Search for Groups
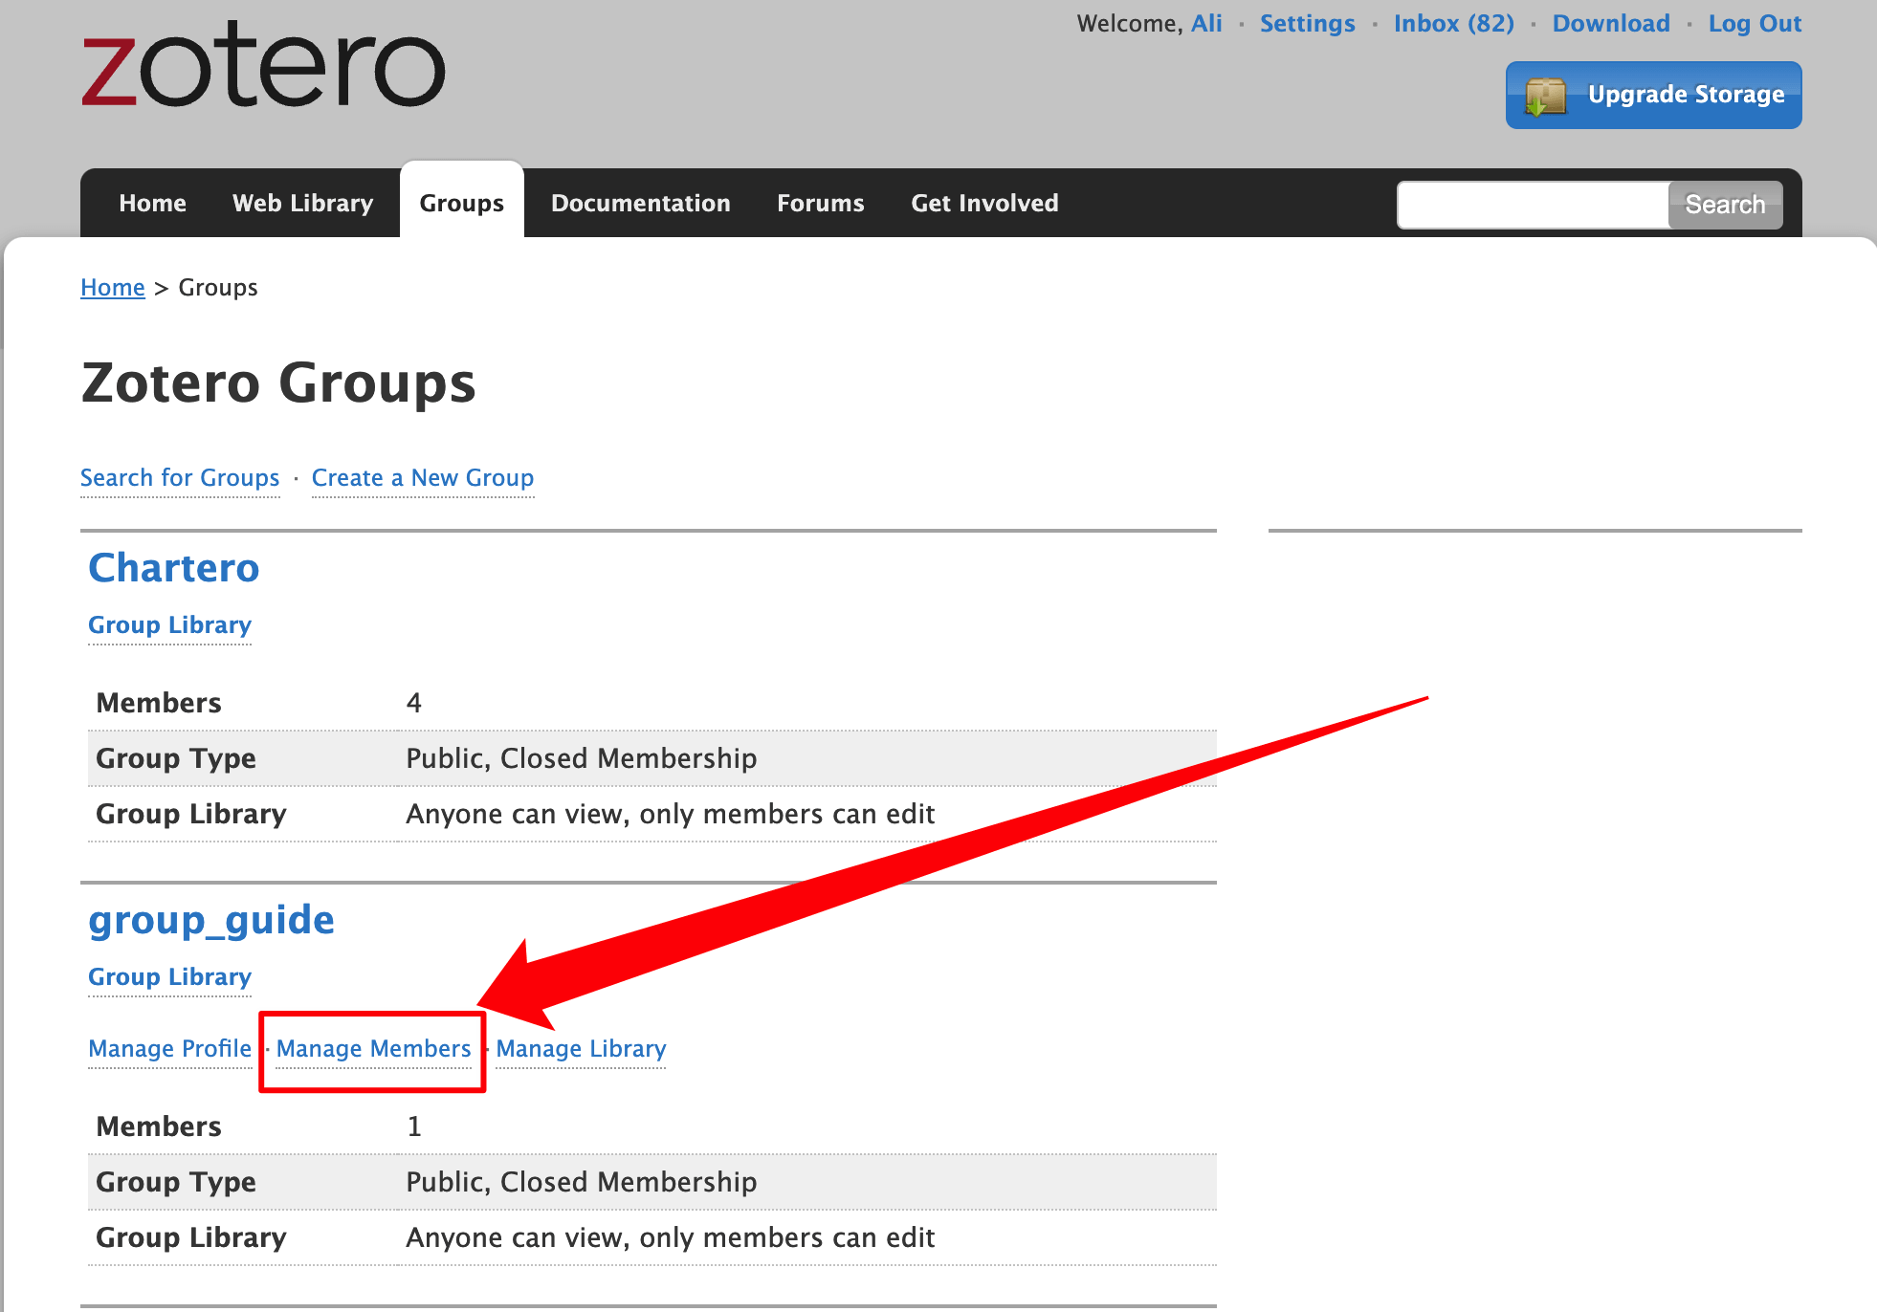1877x1312 pixels. coord(180,477)
